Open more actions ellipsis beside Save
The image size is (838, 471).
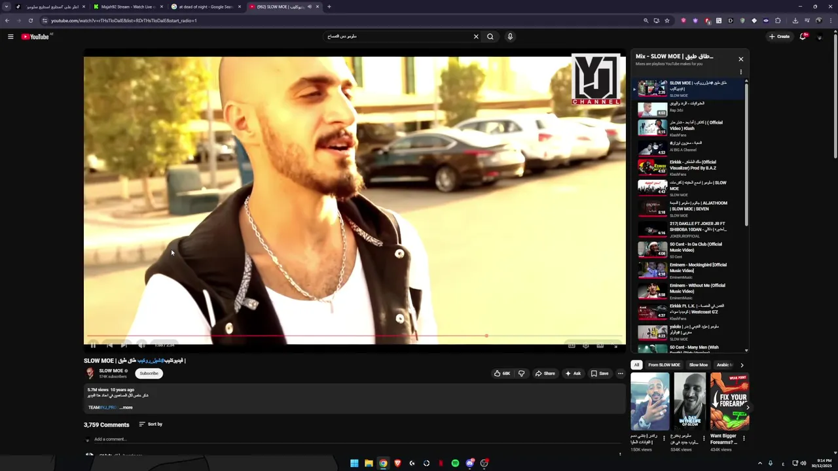tap(621, 374)
